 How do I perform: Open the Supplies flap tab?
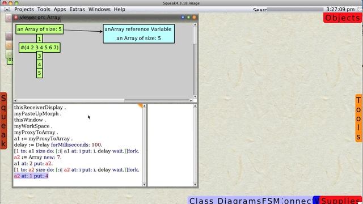[x=340, y=200]
